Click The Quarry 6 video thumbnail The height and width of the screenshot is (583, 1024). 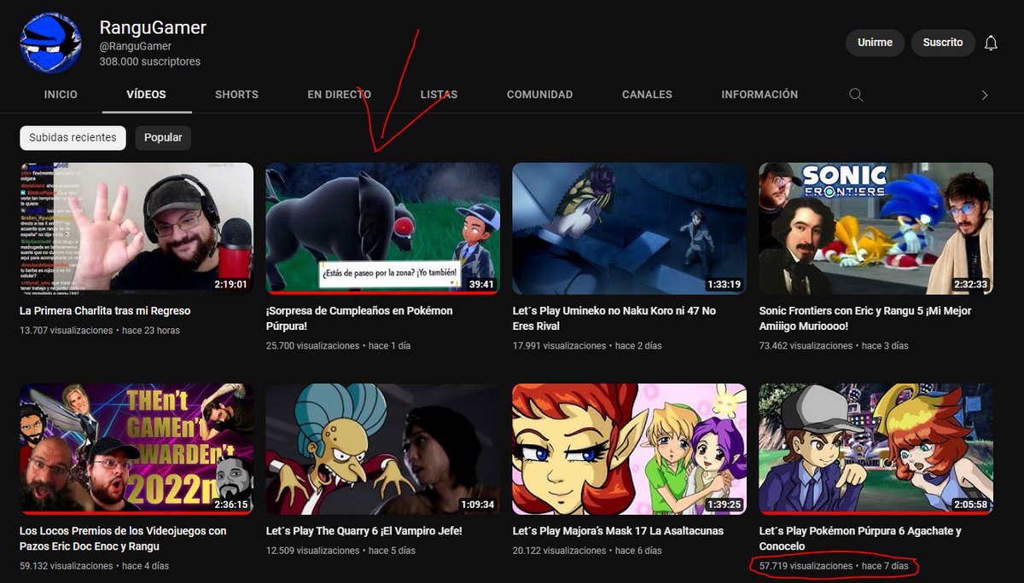(x=383, y=449)
